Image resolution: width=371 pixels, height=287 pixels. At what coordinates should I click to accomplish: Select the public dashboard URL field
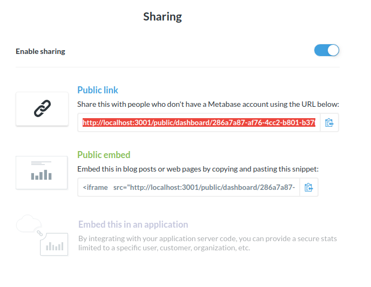[x=199, y=122]
